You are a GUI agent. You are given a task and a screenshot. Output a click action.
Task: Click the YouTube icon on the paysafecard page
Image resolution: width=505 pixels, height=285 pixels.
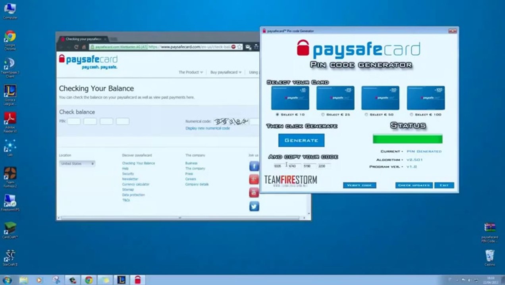tap(254, 193)
